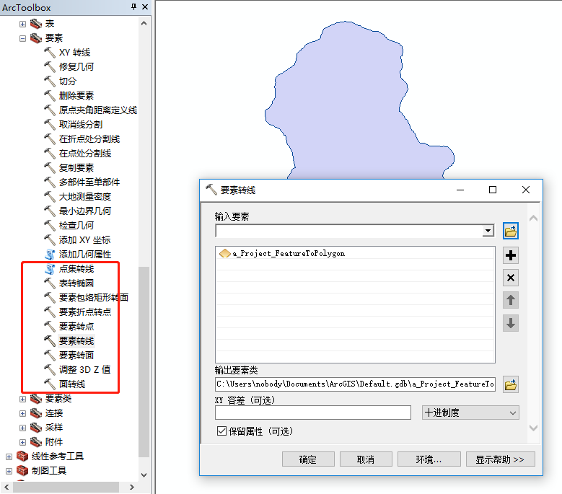
Task: Open the 原点夹角距离定义线 tool
Action: (x=98, y=110)
